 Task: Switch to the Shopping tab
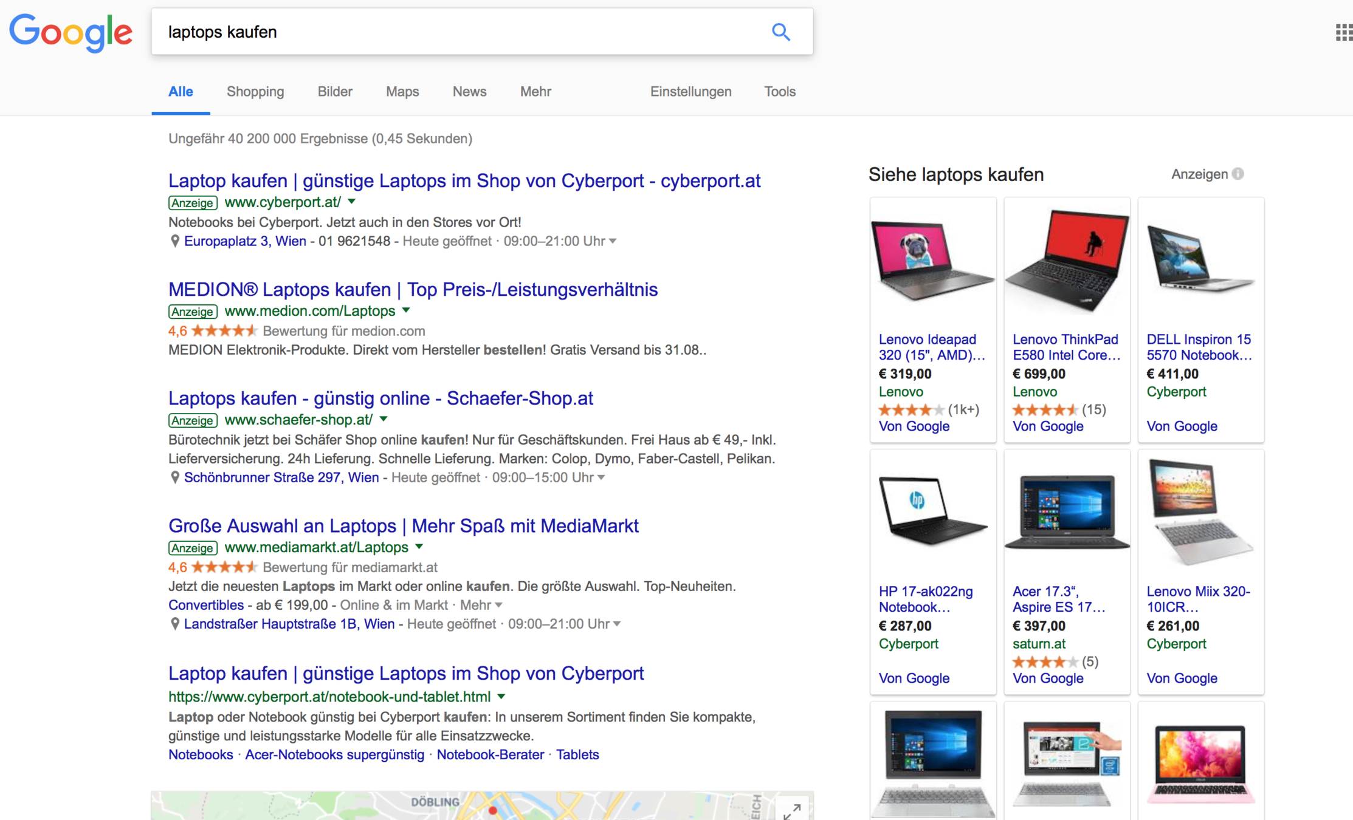click(255, 92)
